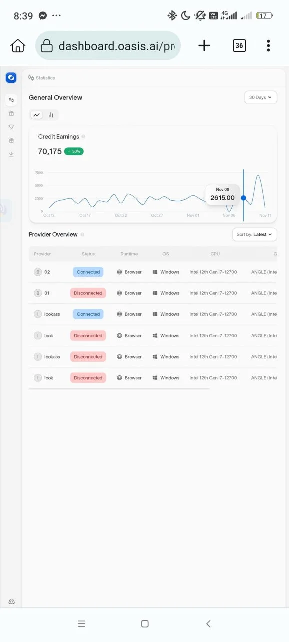Screen dimensions: 289x642
Task: Open the Discord icon at the sidebar bottom
Action: pos(12,602)
